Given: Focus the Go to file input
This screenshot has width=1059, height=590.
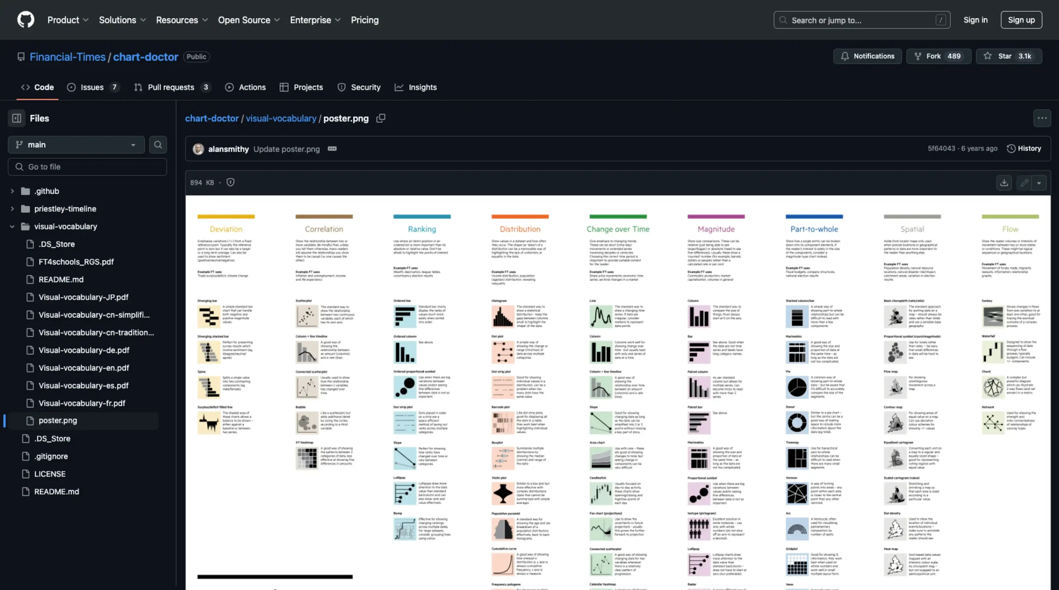Looking at the screenshot, I should (x=87, y=167).
